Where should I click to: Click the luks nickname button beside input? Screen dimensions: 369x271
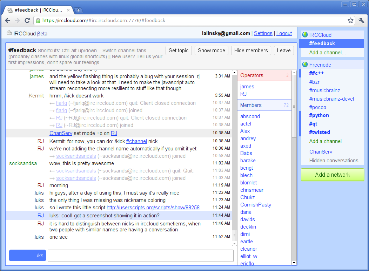27,256
